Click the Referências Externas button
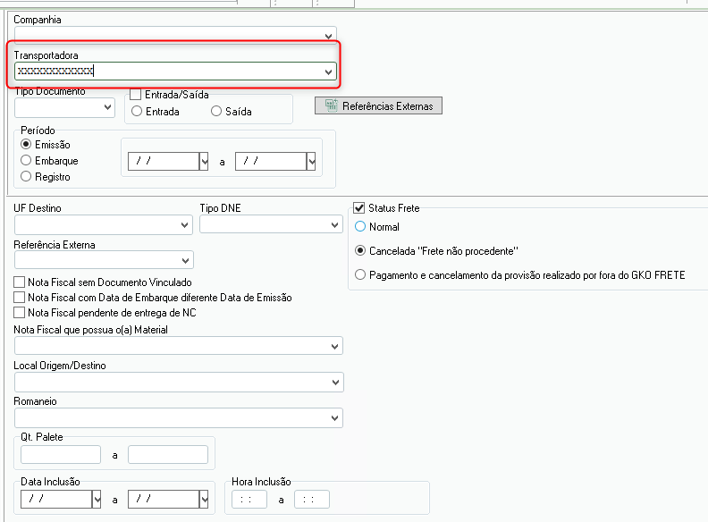The image size is (708, 522). [378, 105]
